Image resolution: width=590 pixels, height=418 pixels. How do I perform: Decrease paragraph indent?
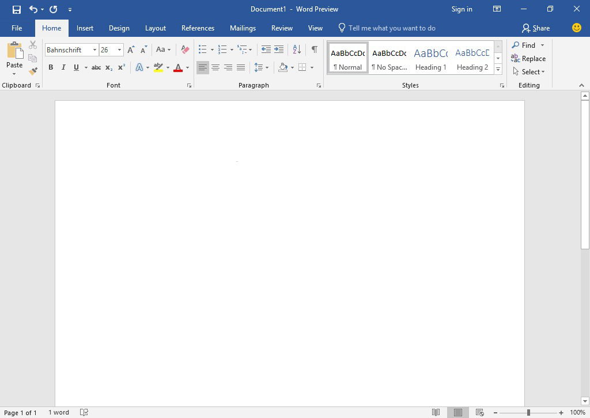point(266,50)
